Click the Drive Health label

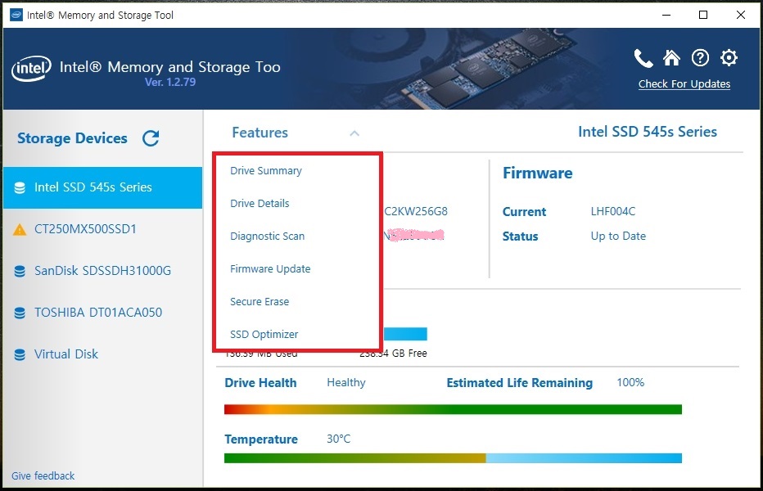click(260, 383)
